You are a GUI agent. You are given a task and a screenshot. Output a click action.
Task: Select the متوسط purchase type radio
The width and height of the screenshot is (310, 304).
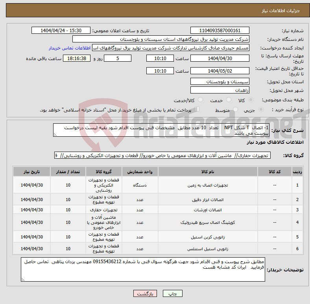(235, 109)
